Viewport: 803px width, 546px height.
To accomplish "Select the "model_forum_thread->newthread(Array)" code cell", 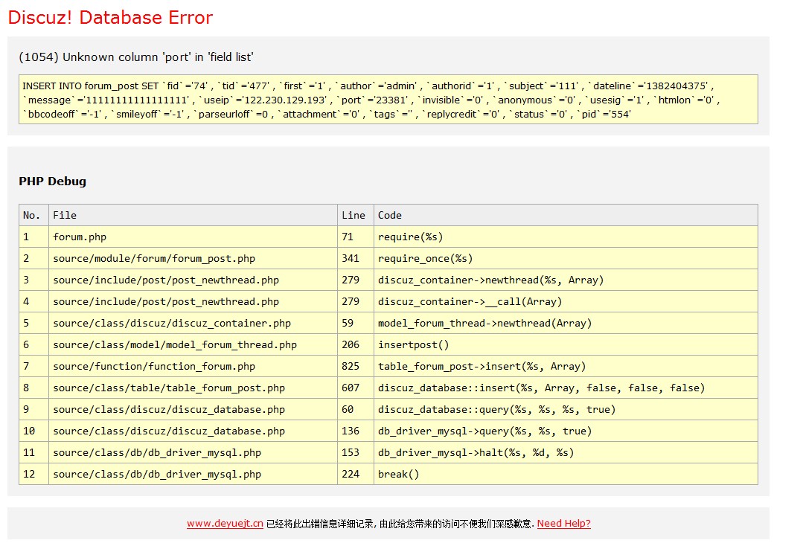I will point(566,323).
